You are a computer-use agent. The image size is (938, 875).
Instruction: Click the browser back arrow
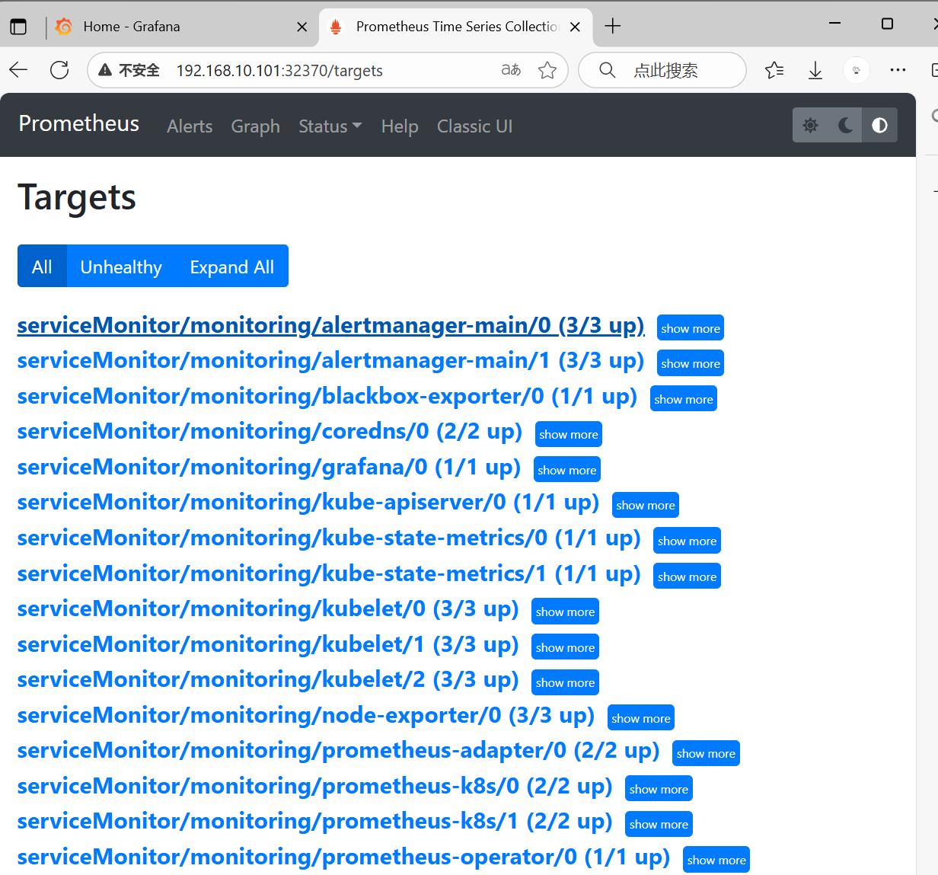coord(18,70)
